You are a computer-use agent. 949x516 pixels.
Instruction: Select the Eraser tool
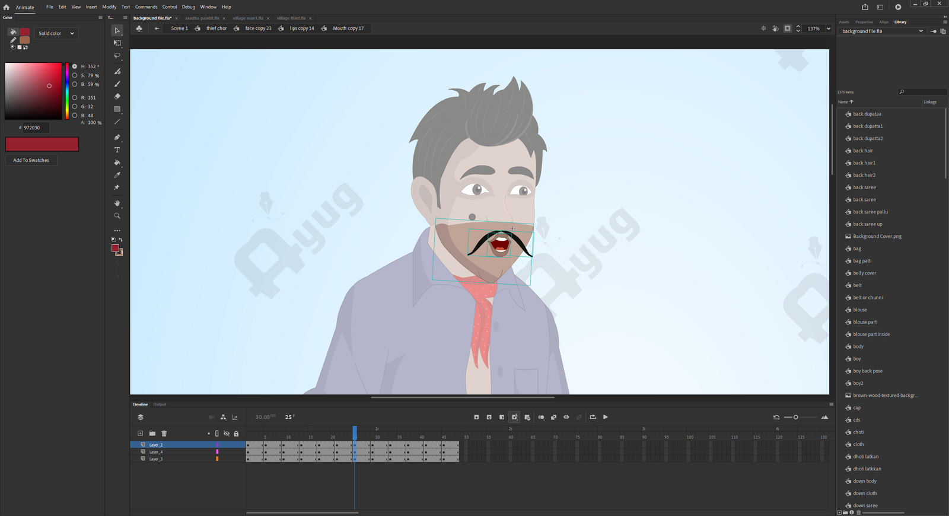tap(117, 96)
